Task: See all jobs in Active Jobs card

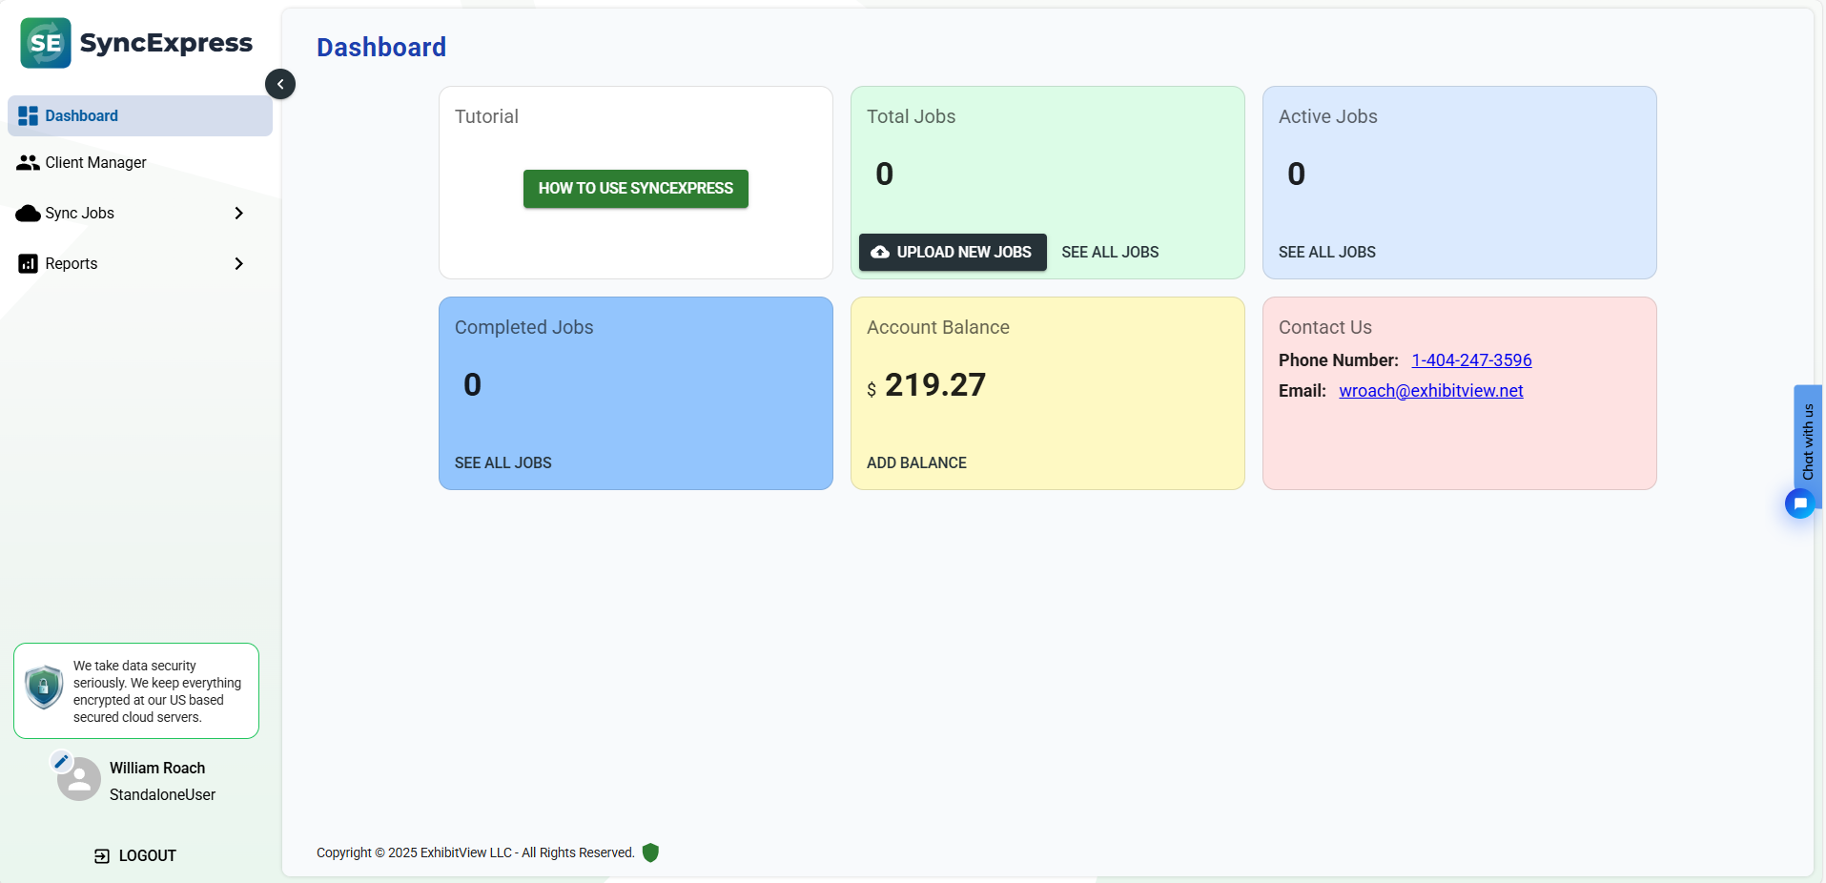Action: click(1326, 253)
